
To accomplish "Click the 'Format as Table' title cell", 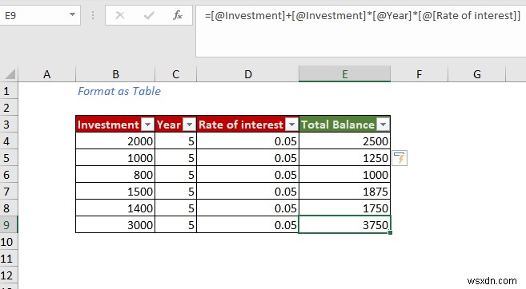I will point(119,91).
